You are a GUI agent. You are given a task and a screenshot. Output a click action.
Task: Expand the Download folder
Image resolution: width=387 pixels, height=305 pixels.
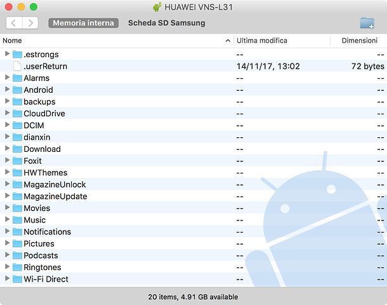point(7,148)
